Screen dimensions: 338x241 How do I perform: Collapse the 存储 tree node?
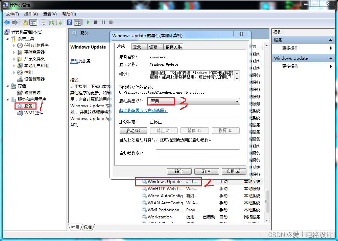[8, 86]
